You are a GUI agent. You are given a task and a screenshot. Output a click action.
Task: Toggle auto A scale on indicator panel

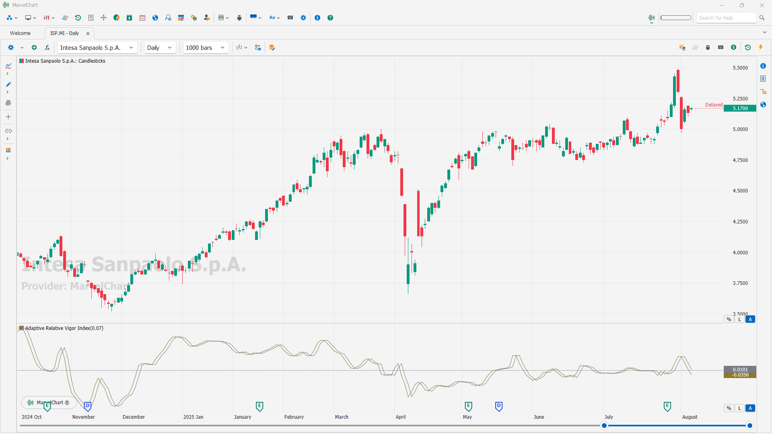[x=750, y=408]
